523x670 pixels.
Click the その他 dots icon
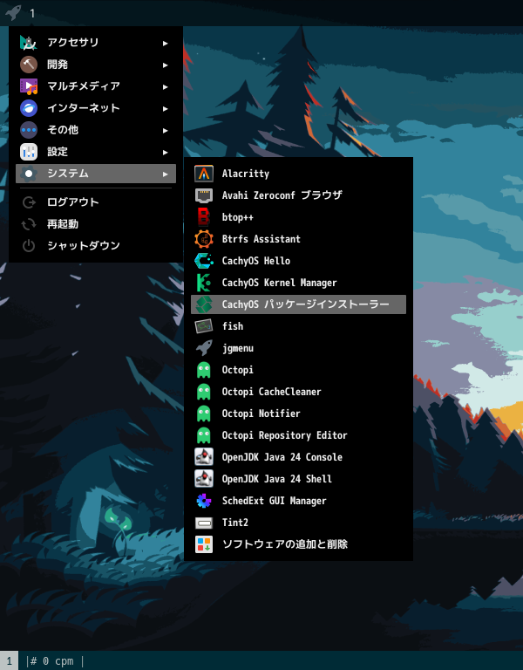pyautogui.click(x=29, y=130)
